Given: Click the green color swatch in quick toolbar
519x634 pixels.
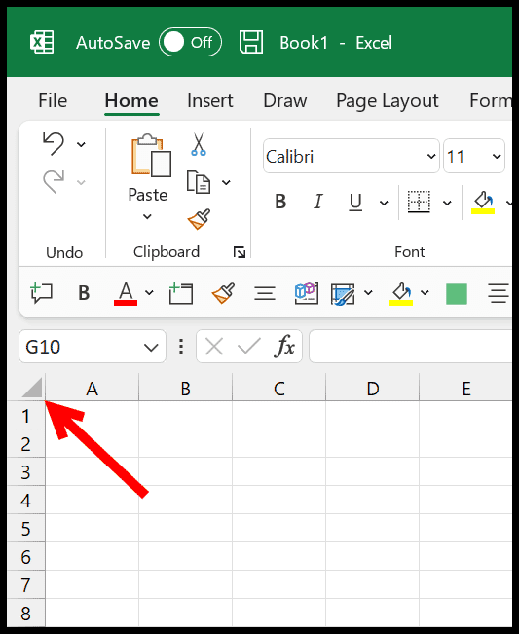Looking at the screenshot, I should (457, 293).
